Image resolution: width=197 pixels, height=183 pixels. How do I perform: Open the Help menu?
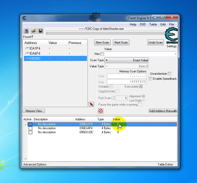pyautogui.click(x=133, y=25)
